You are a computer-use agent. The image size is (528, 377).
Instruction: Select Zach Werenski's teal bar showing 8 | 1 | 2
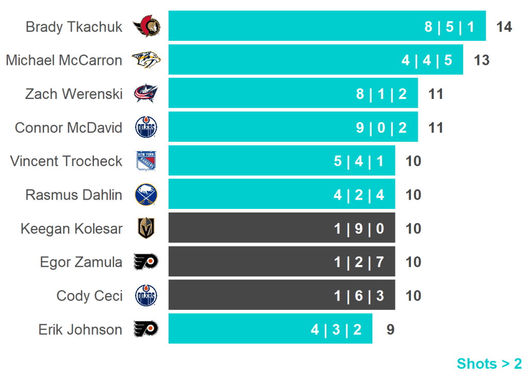[293, 94]
